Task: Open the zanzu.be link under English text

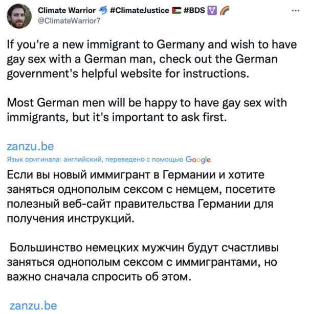Action: click(x=31, y=147)
